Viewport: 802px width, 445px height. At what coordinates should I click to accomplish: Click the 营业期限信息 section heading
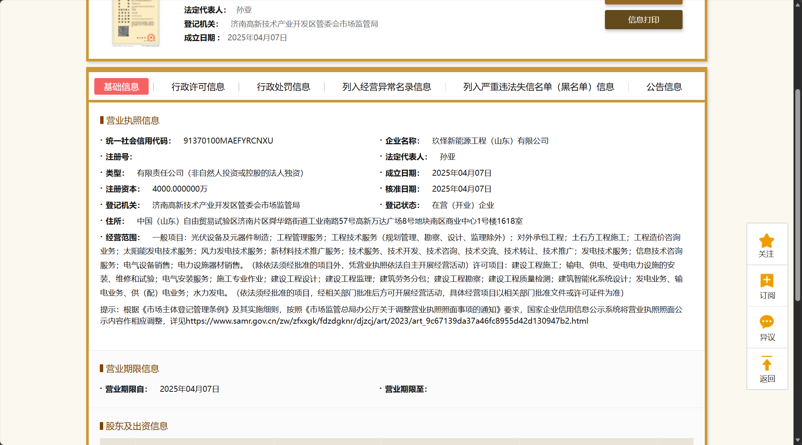tap(132, 369)
